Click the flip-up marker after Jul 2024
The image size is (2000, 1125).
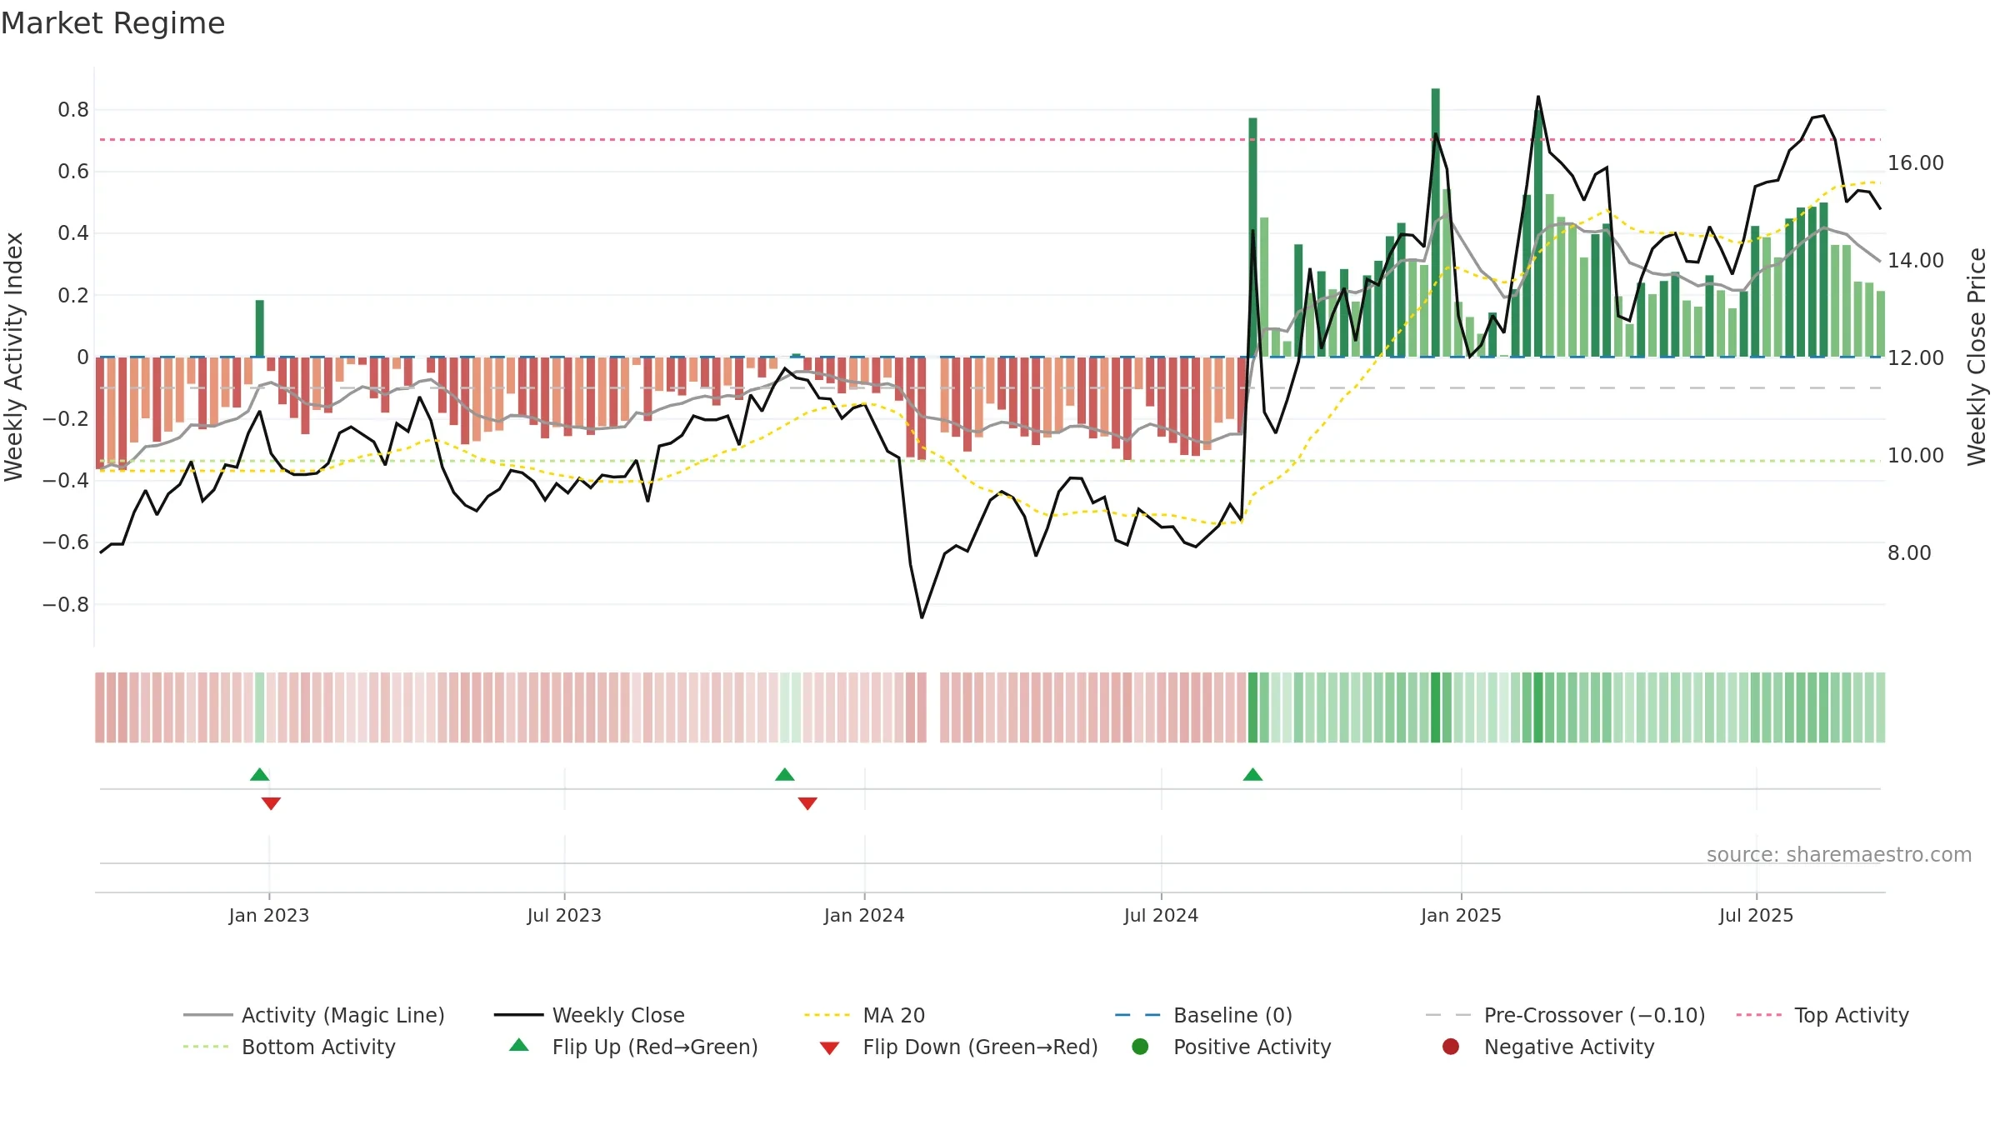pos(1252,775)
